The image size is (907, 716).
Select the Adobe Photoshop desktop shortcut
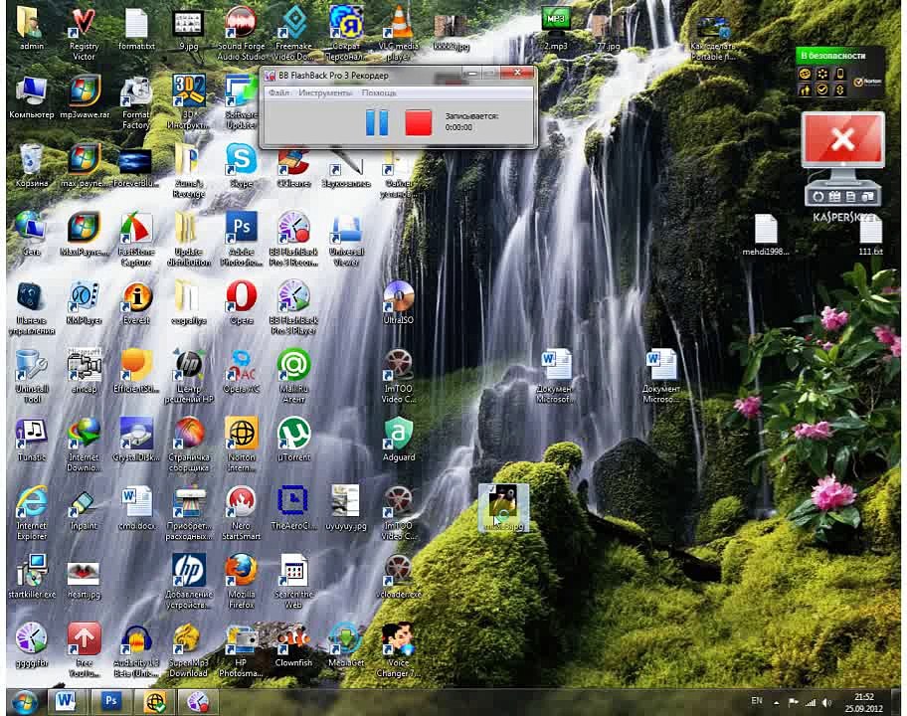tap(242, 240)
